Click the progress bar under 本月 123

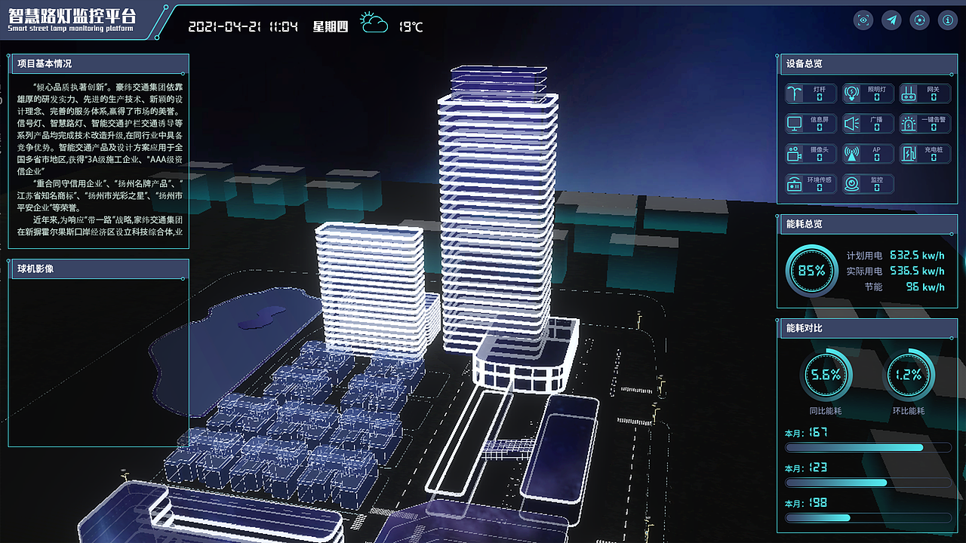[869, 483]
